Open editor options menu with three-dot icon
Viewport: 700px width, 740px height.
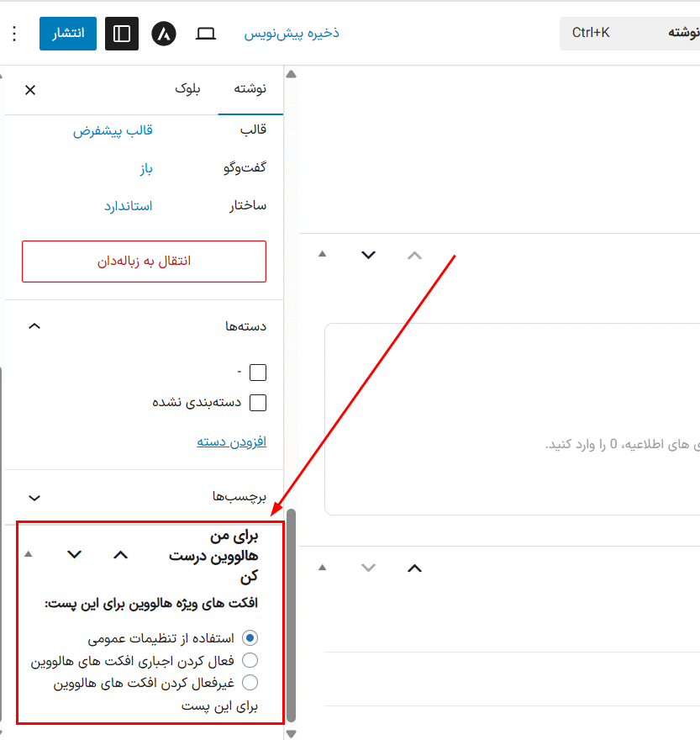click(x=13, y=33)
